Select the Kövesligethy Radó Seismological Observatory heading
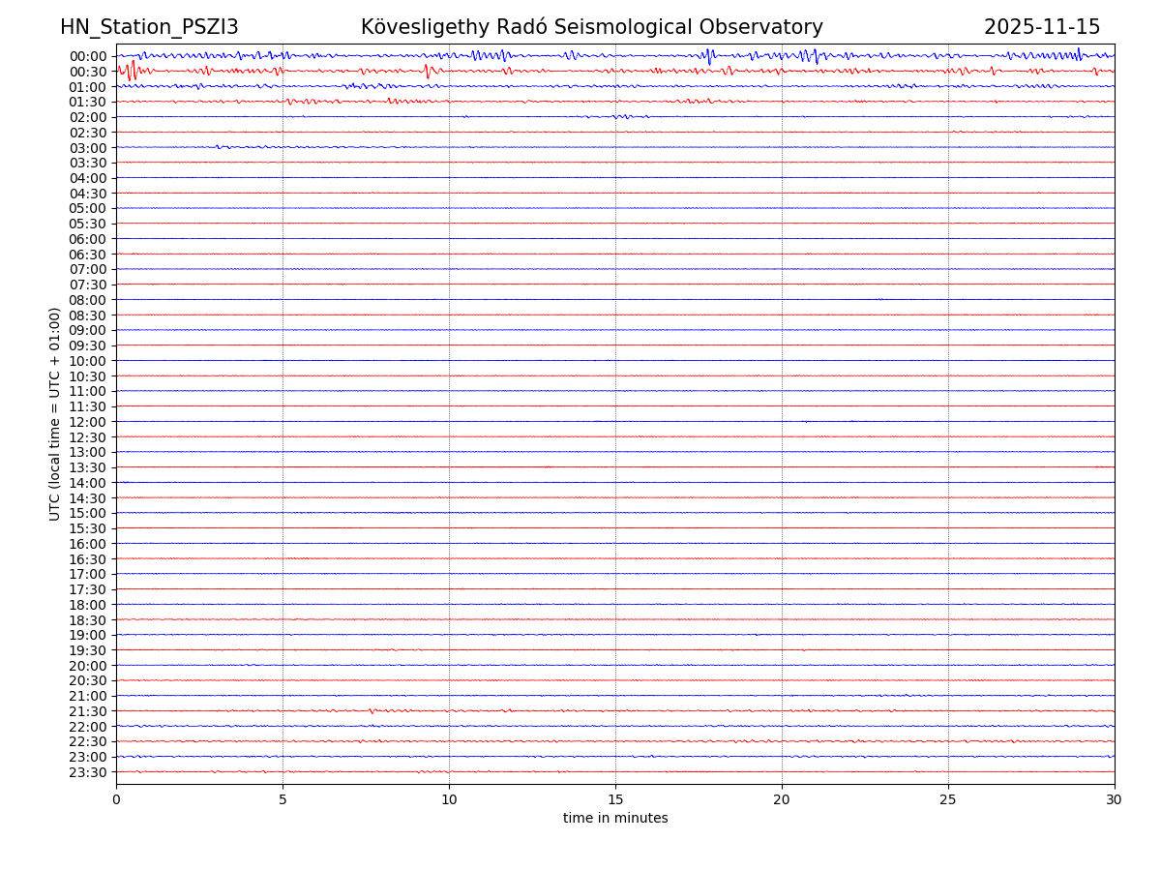Screen dimensions: 1161x871 click(591, 27)
